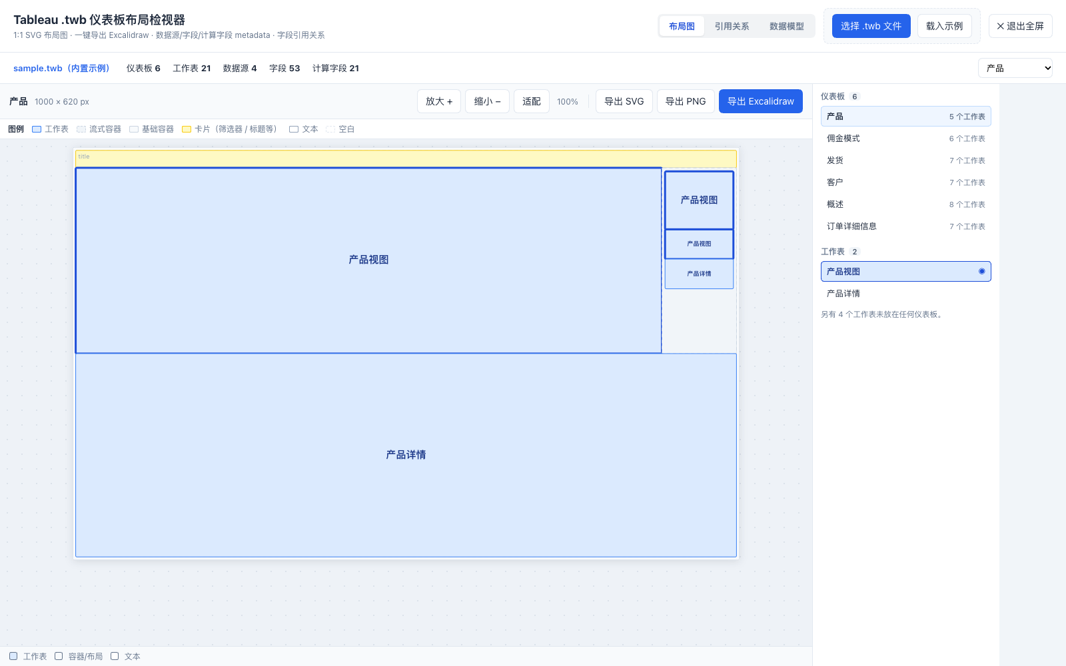The image size is (1066, 666).
Task: Select 产品详情 worksheet in side list
Action: (905, 294)
